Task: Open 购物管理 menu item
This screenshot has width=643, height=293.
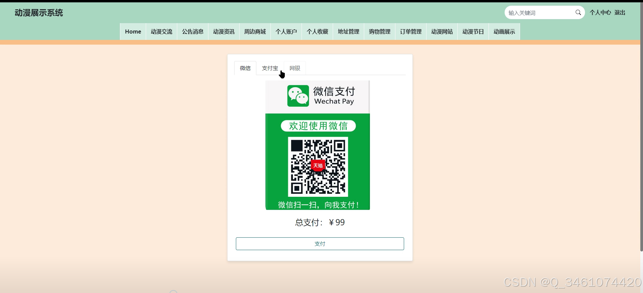Action: point(380,32)
